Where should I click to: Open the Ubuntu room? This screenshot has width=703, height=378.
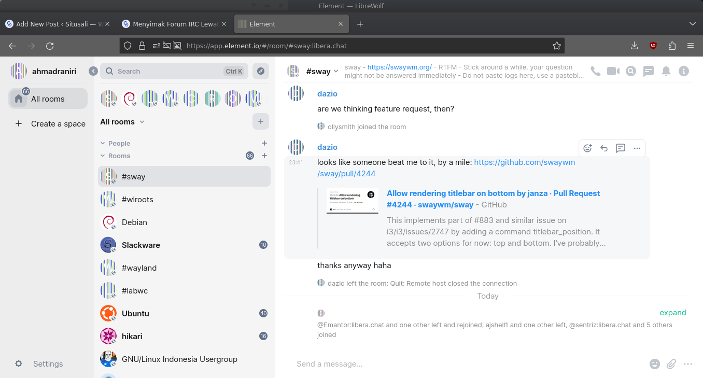point(184,313)
